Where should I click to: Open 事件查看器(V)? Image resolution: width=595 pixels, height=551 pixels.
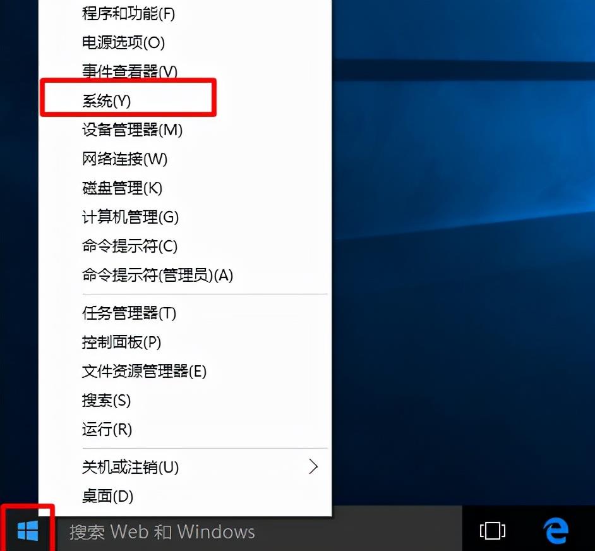coord(129,71)
